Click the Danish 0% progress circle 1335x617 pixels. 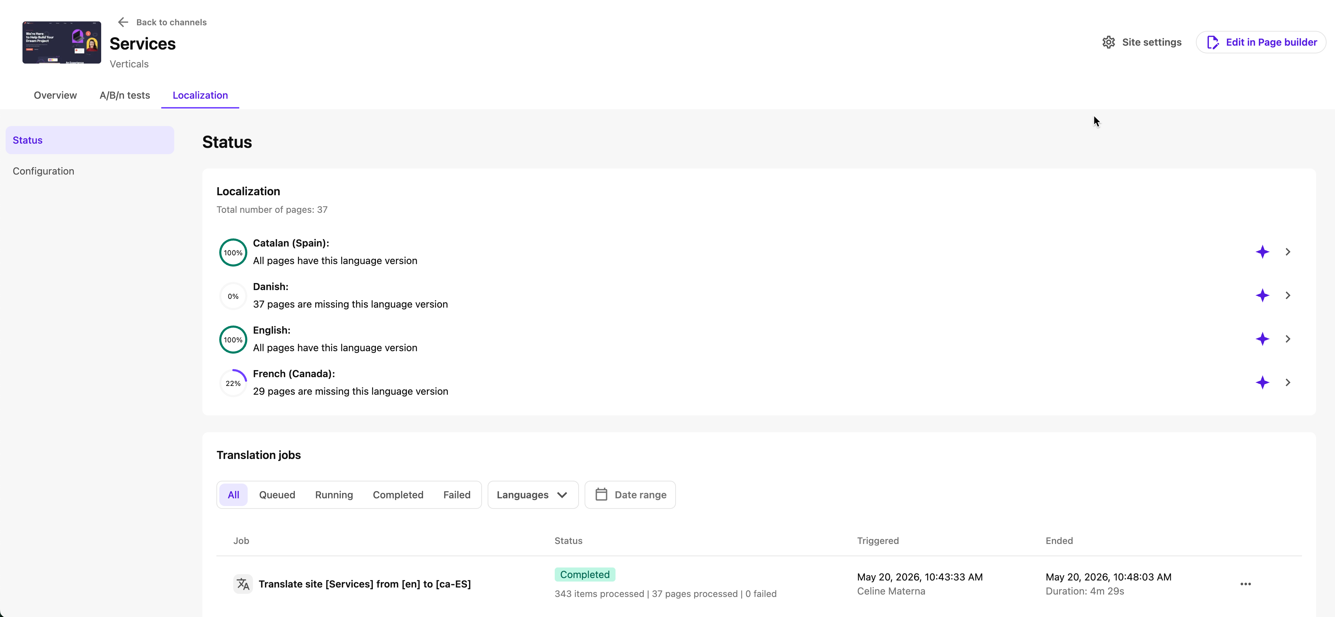click(x=233, y=296)
